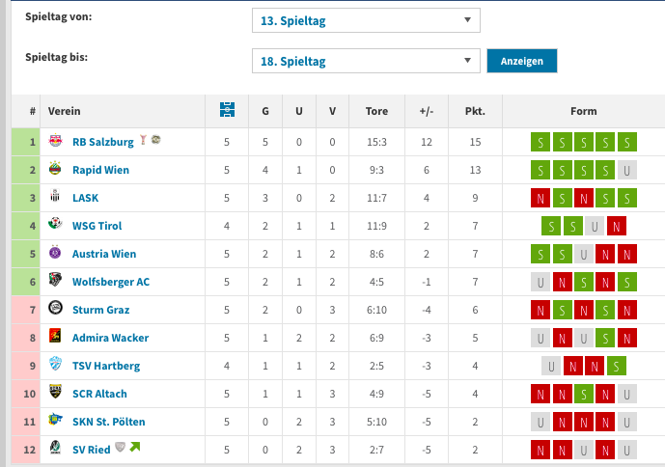This screenshot has height=467, width=665.
Task: Click the Rapid Wien club crest
Action: tap(55, 169)
